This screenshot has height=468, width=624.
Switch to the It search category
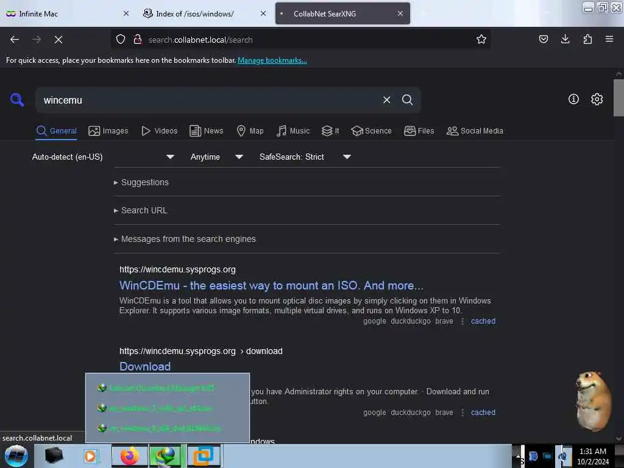(x=330, y=131)
